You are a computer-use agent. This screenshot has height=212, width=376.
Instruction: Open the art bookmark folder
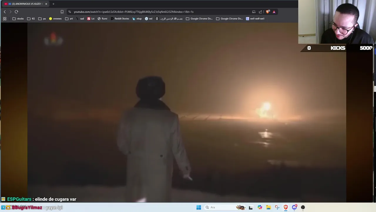point(69,19)
